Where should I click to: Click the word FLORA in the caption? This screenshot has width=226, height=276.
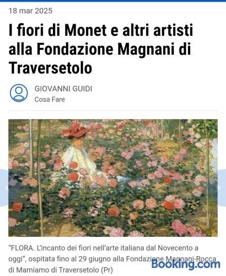pyautogui.click(x=22, y=248)
